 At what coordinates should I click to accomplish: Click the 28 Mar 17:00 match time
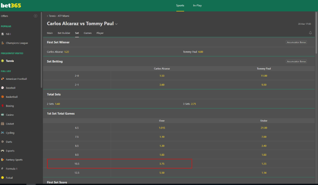coord(305,24)
